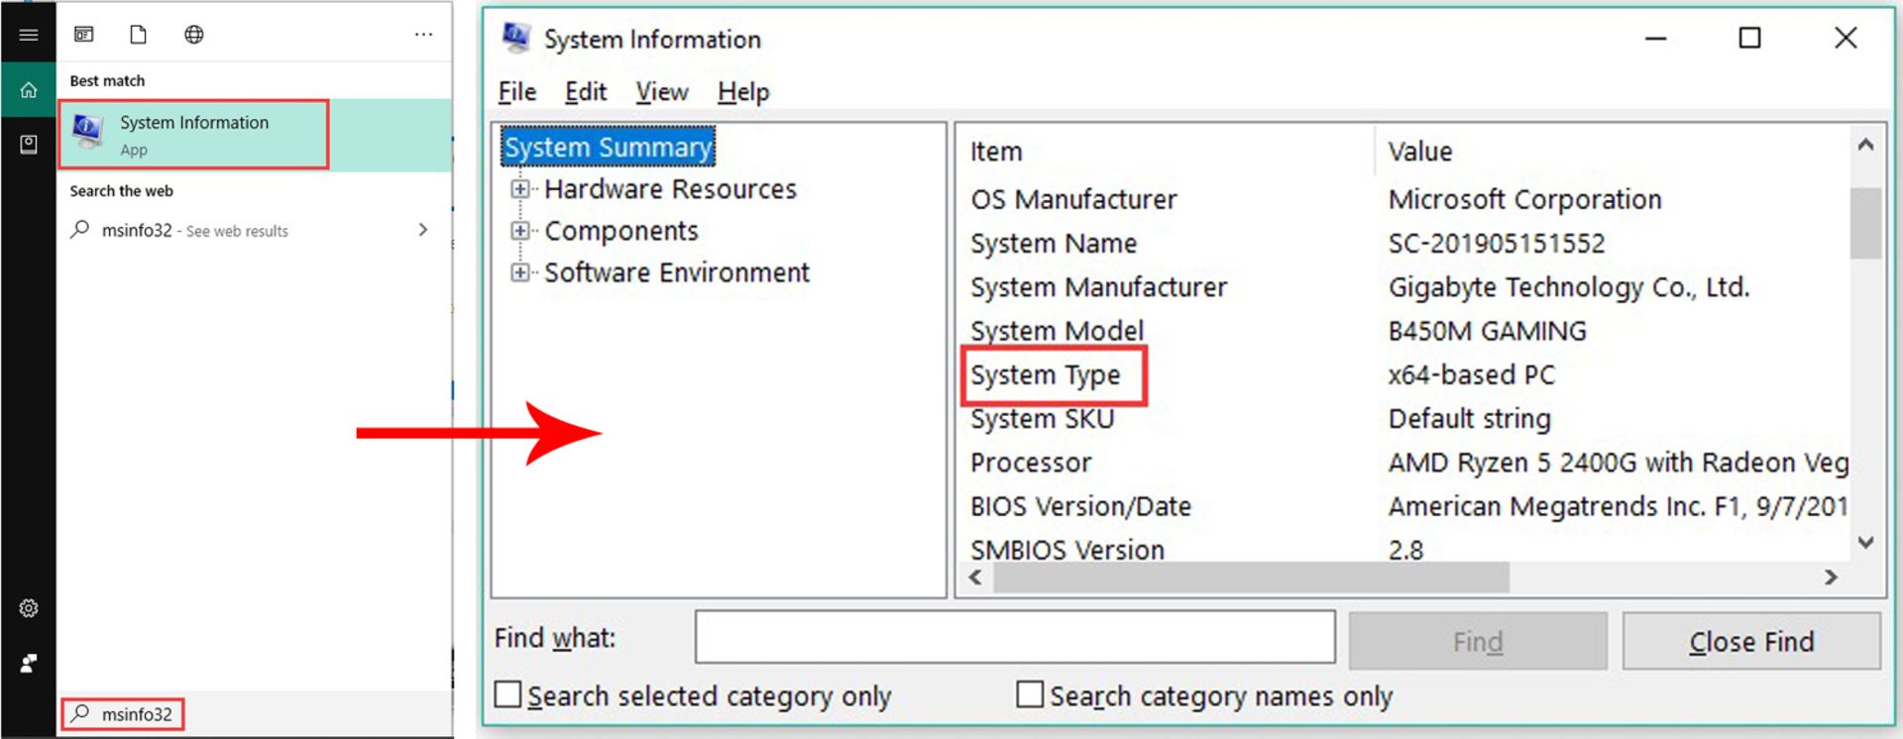Expand the Software Environment node

pyautogui.click(x=519, y=271)
